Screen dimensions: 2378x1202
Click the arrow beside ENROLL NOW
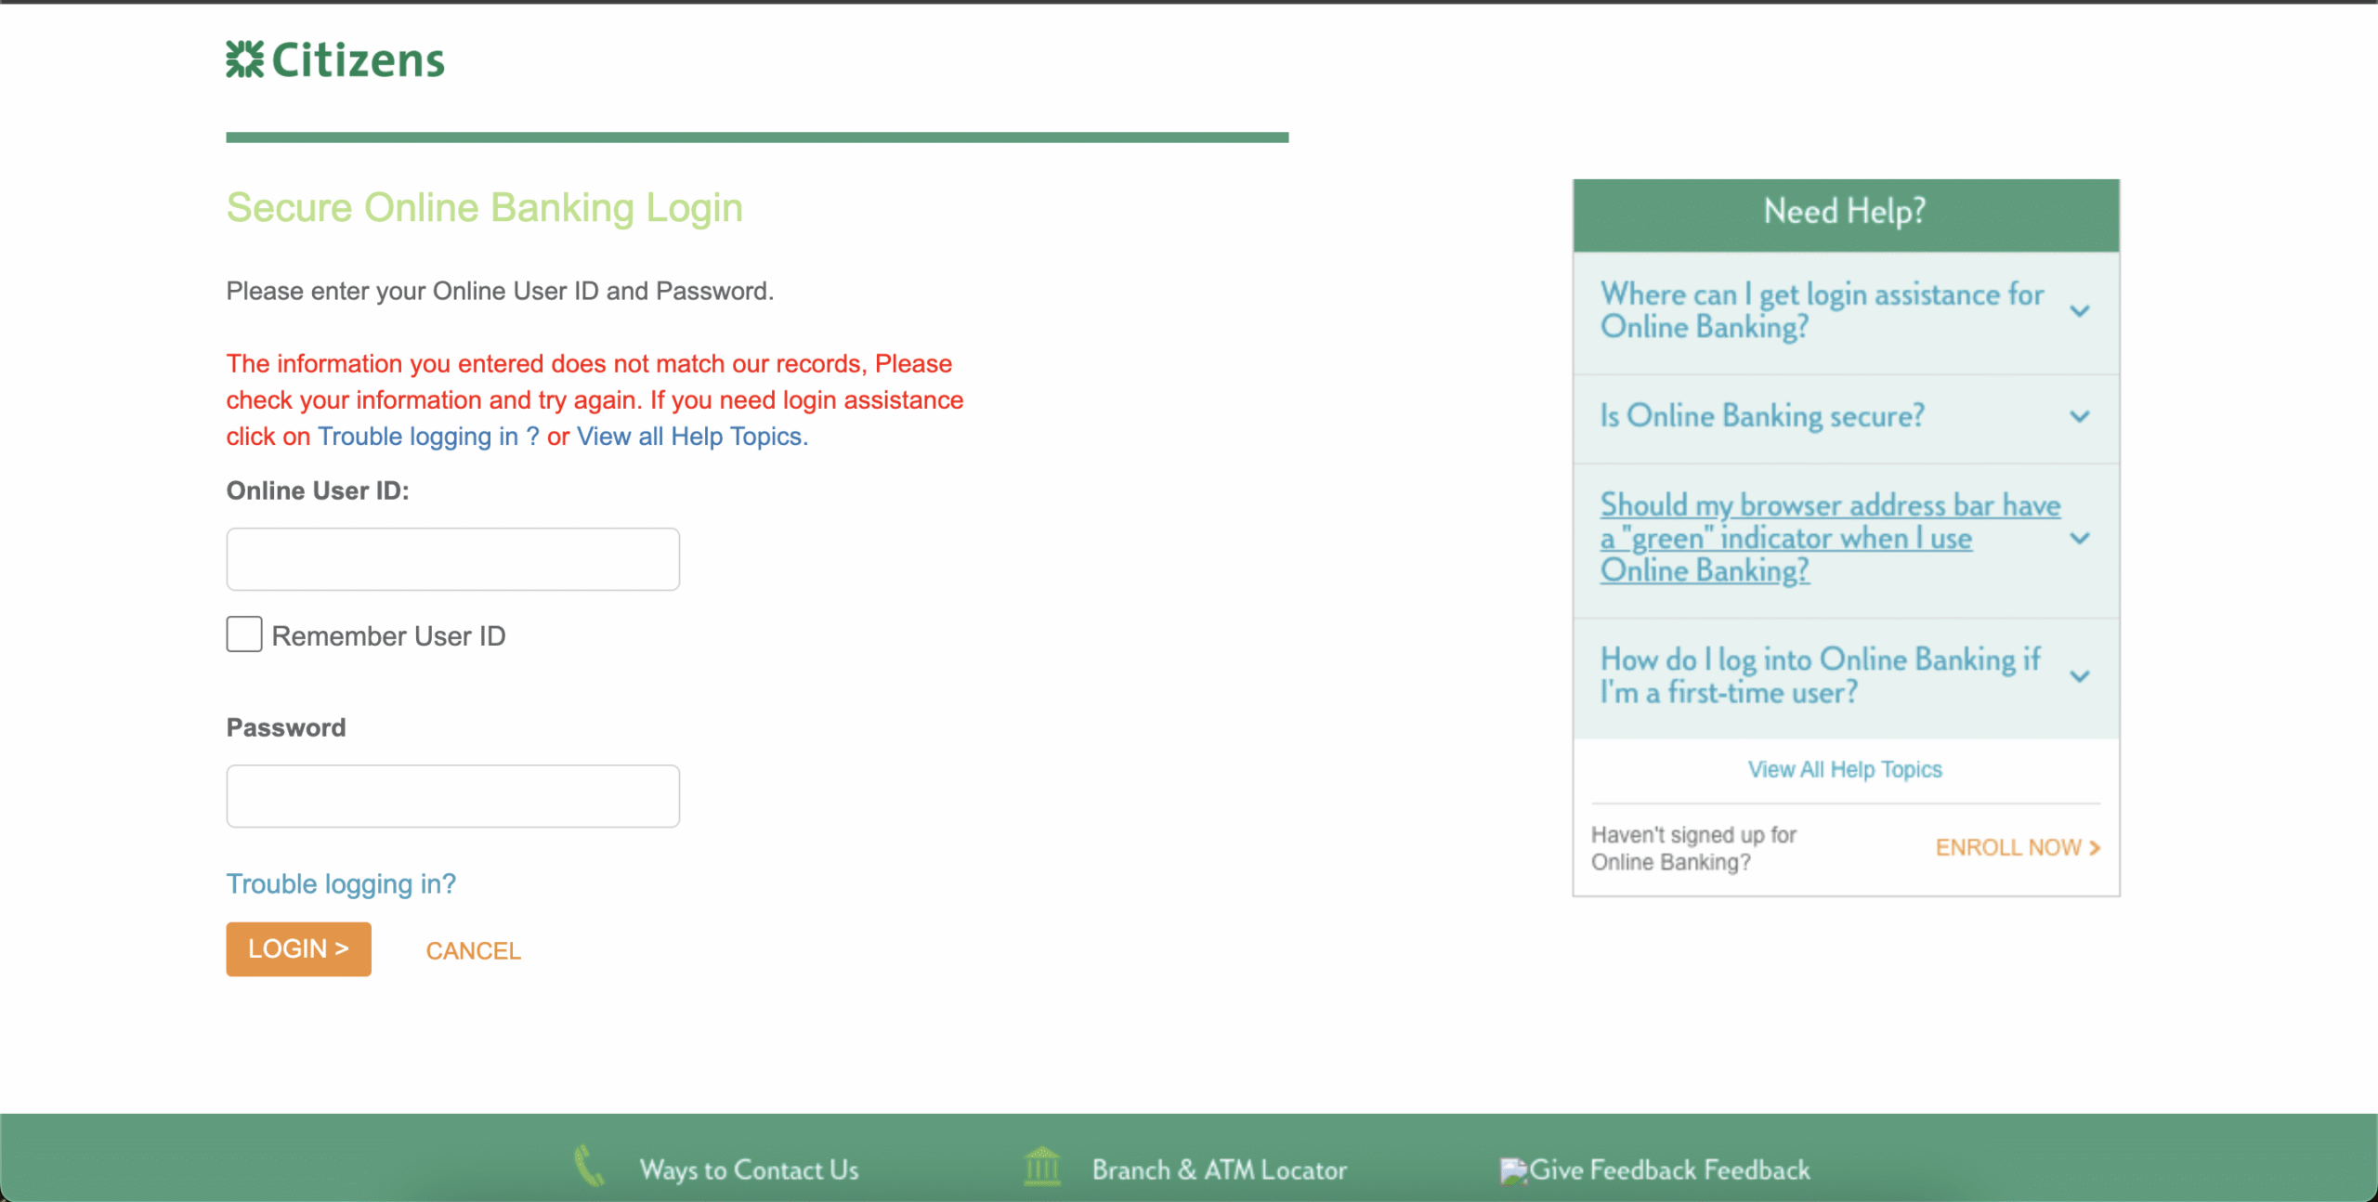[2095, 848]
